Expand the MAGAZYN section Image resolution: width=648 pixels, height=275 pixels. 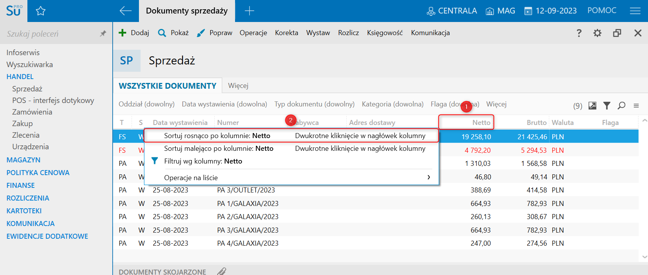click(24, 160)
